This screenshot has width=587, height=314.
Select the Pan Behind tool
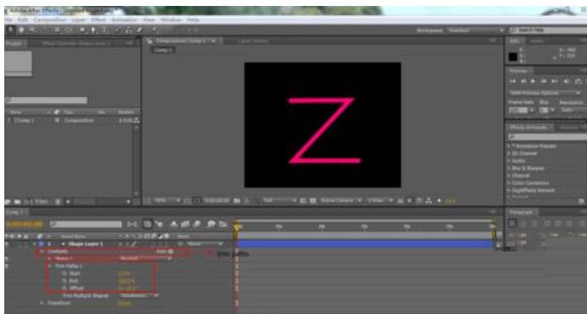69,30
